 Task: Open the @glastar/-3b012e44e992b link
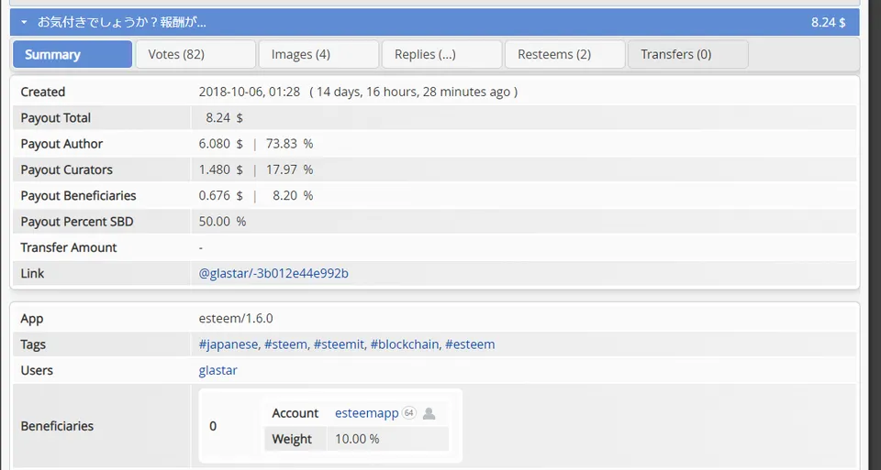click(273, 274)
